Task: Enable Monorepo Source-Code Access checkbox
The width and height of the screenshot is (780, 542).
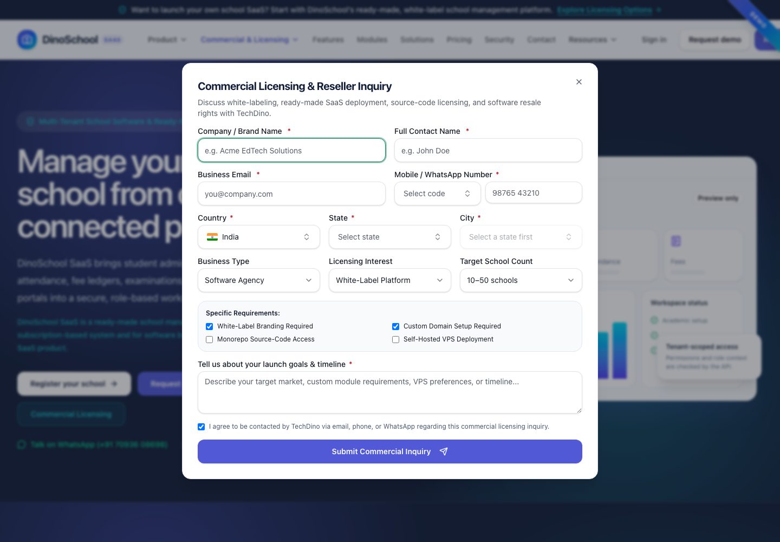Action: point(210,339)
